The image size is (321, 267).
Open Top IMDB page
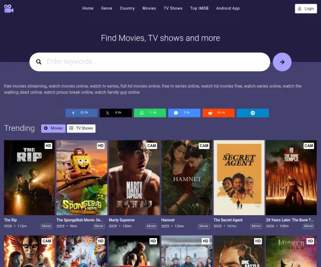[x=199, y=9]
